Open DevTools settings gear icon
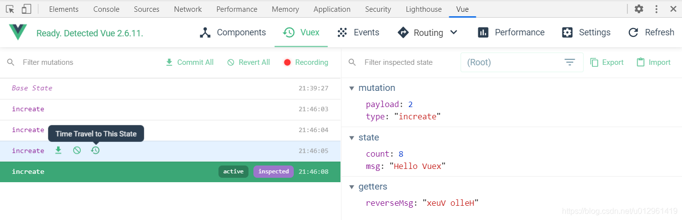This screenshot has width=682, height=220. tap(639, 9)
